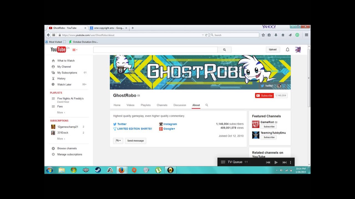
Task: Switch to the Videos channel tab
Action: [x=130, y=105]
